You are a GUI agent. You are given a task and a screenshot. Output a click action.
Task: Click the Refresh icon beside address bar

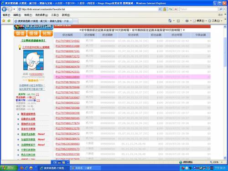click(171, 9)
